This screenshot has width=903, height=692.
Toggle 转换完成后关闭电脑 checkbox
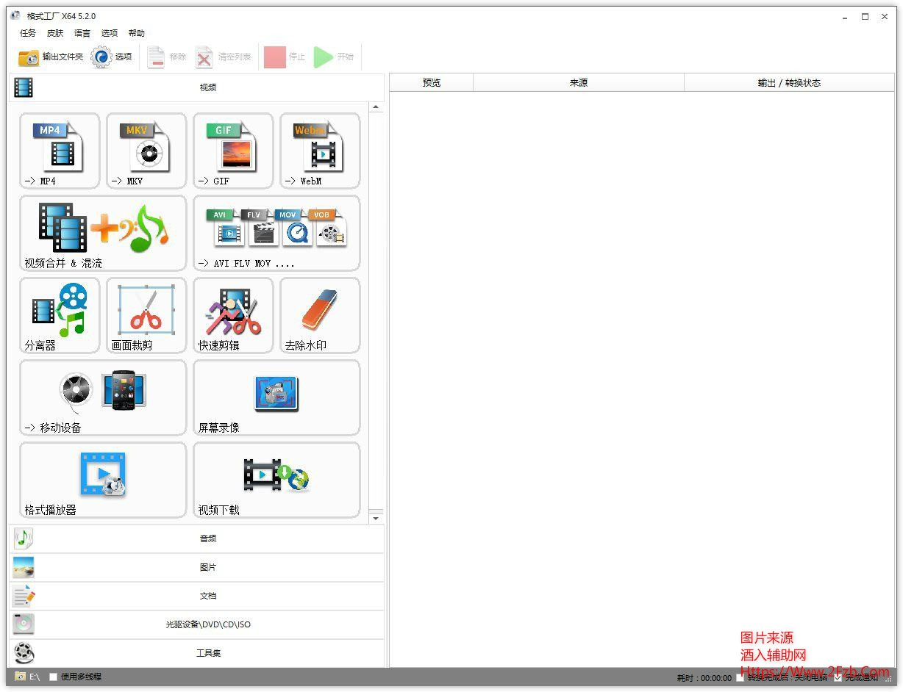740,677
